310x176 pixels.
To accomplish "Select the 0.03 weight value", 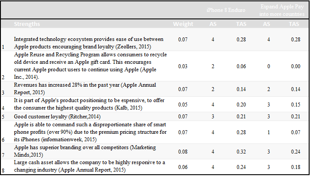I will 183,66.
